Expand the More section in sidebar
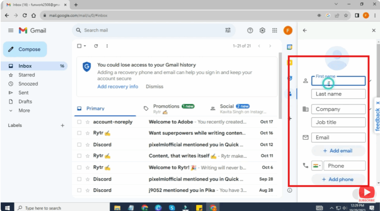This screenshot has width=380, height=211. point(24,111)
